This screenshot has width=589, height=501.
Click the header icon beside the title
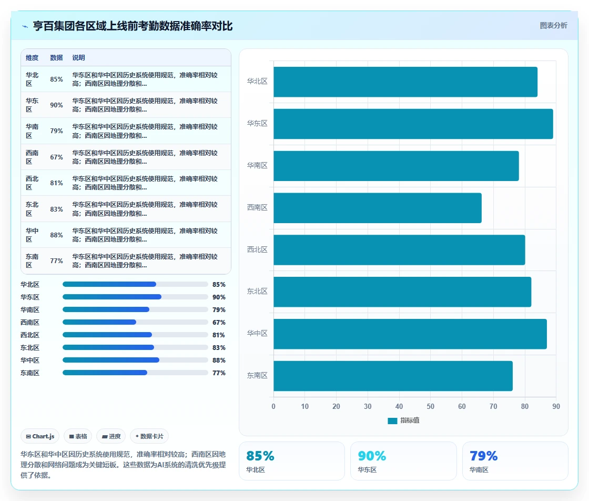click(25, 26)
